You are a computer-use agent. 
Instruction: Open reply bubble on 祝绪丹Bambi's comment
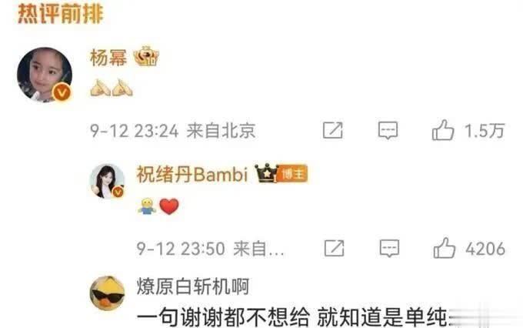tap(389, 249)
